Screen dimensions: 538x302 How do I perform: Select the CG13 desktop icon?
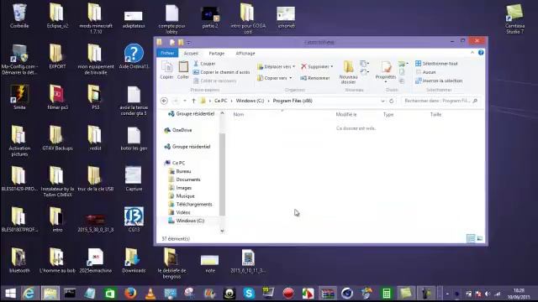coord(134,220)
